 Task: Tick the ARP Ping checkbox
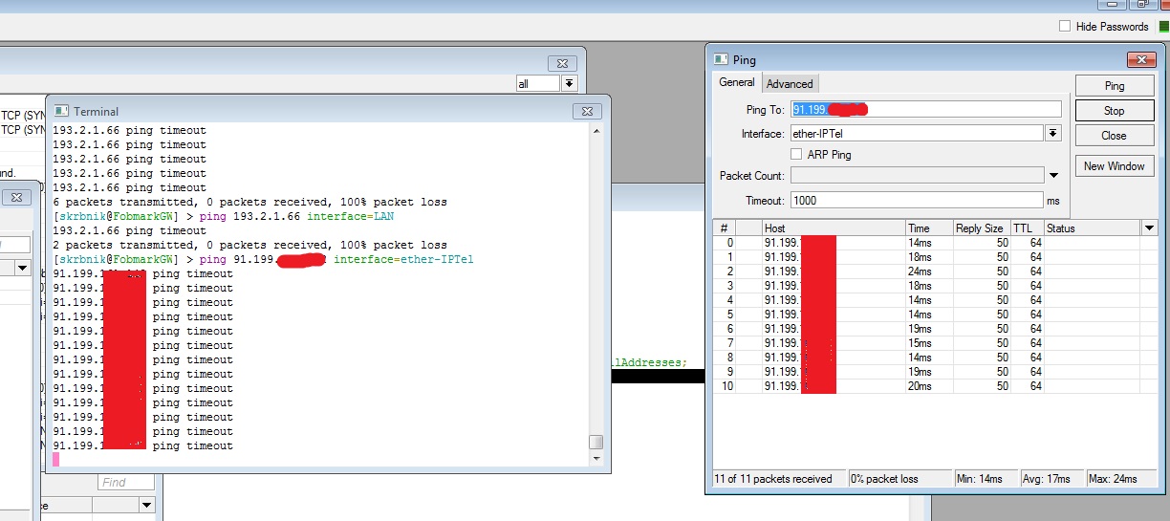[x=797, y=154]
